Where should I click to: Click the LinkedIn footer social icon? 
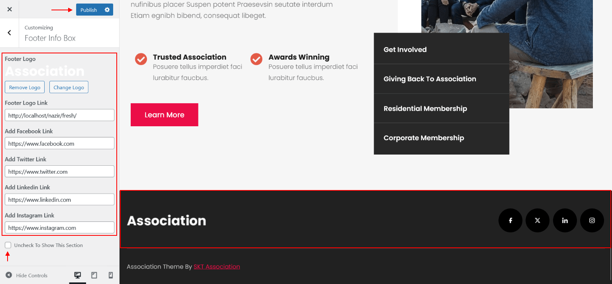[x=565, y=220]
